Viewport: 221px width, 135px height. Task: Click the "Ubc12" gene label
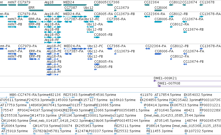pyautogui.click(x=88, y=8)
